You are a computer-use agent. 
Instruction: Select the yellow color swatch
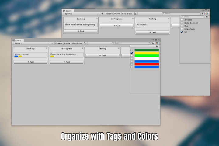pos(147,53)
